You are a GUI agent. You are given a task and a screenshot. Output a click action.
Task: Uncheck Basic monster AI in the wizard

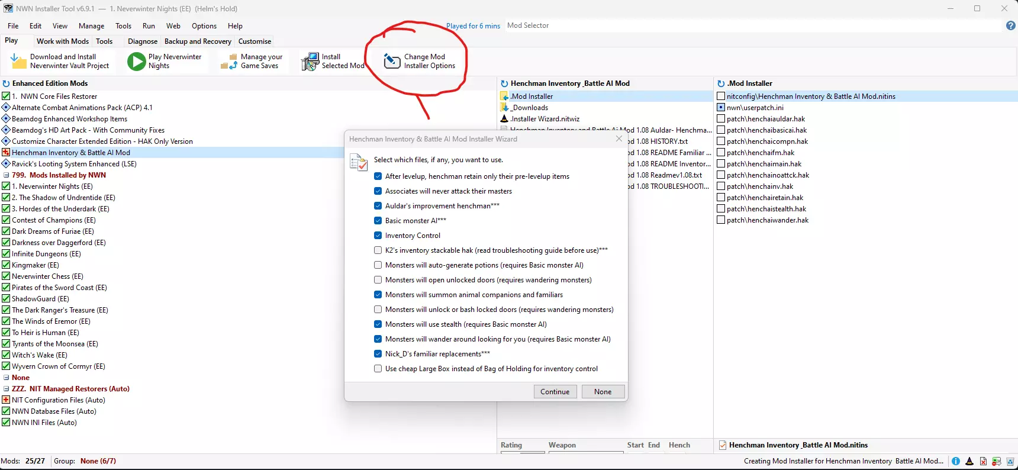tap(378, 221)
